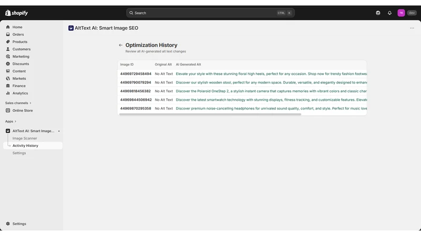This screenshot has width=421, height=236.
Task: Click the noise-cancelling headphones alt text
Action: point(271,109)
